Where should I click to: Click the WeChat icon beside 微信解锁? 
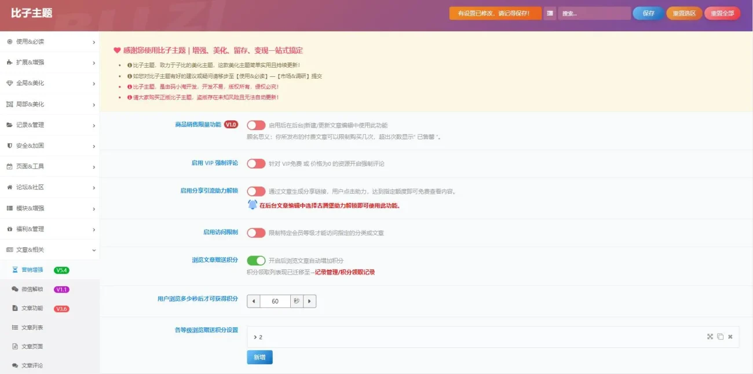[15, 289]
